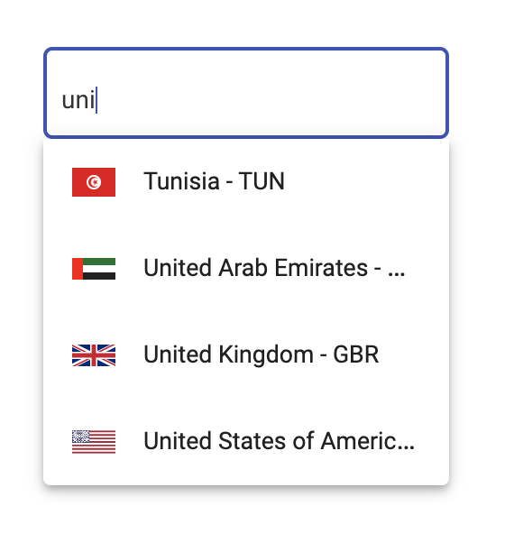Click the GBR country code text
Screen dimensions: 514x543
coord(356,354)
